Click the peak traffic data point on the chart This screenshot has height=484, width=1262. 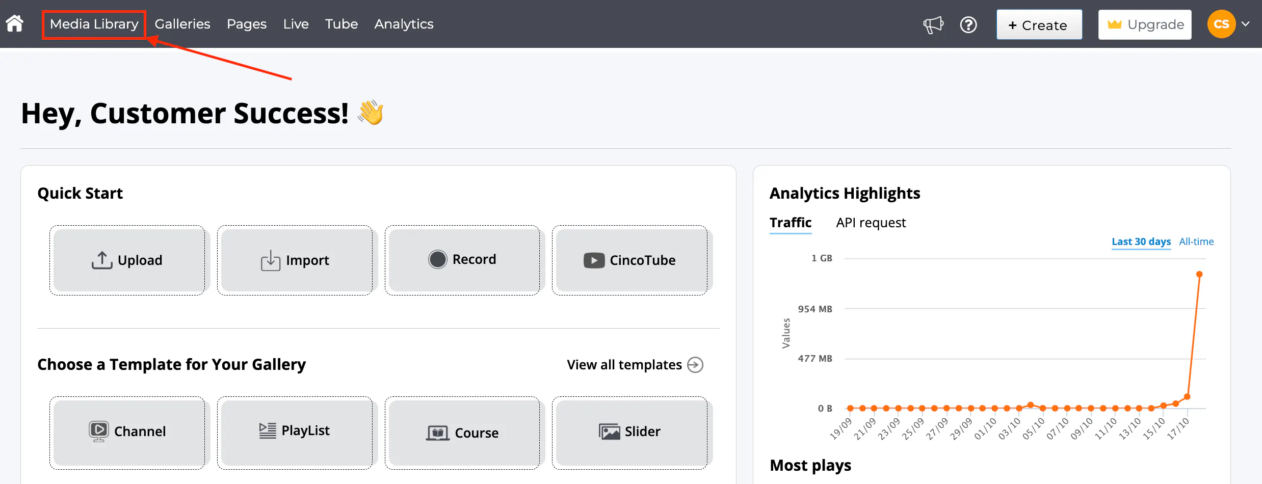(x=1199, y=275)
